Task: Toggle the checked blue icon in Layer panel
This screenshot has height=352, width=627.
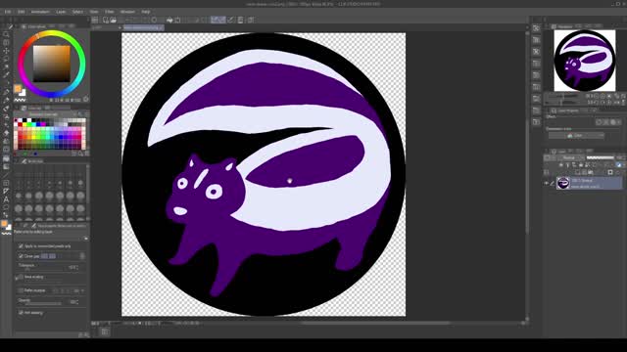Action: (619, 165)
